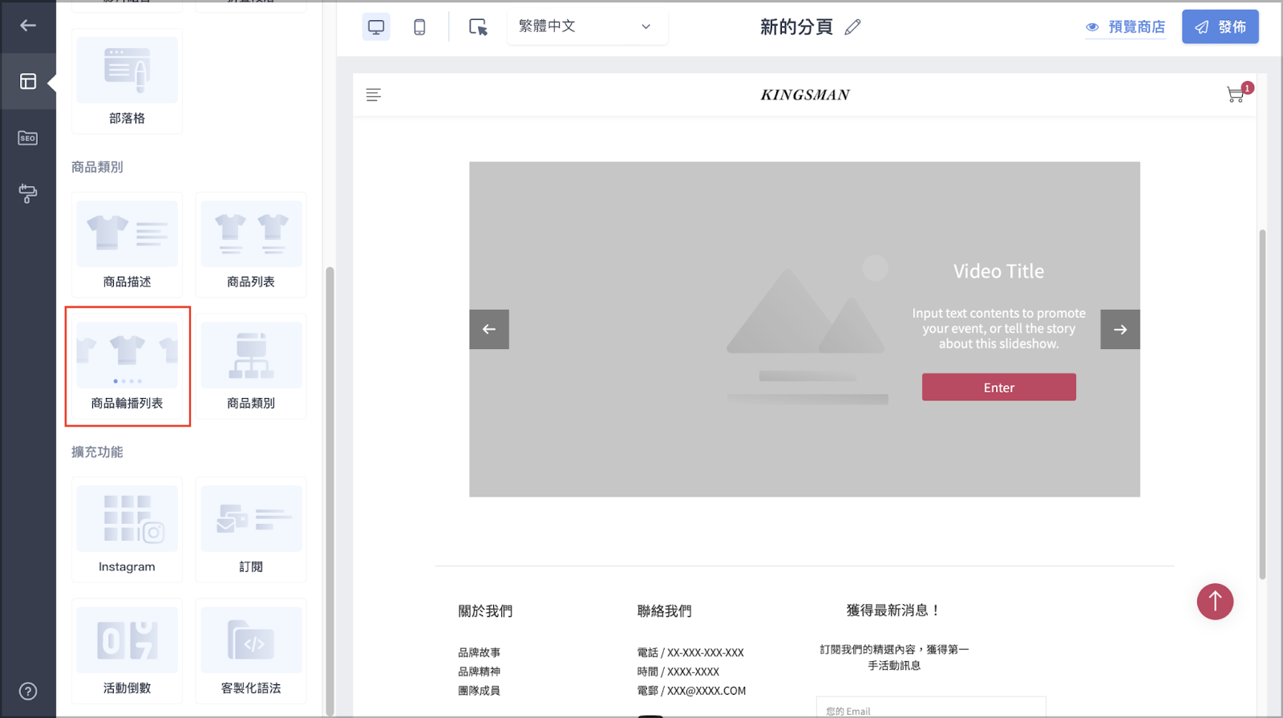Click the page preview vertical scrollbar
The width and height of the screenshot is (1283, 718).
pyautogui.click(x=1262, y=404)
